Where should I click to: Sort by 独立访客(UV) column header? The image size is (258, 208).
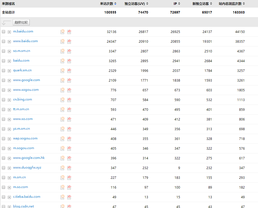click(x=136, y=4)
